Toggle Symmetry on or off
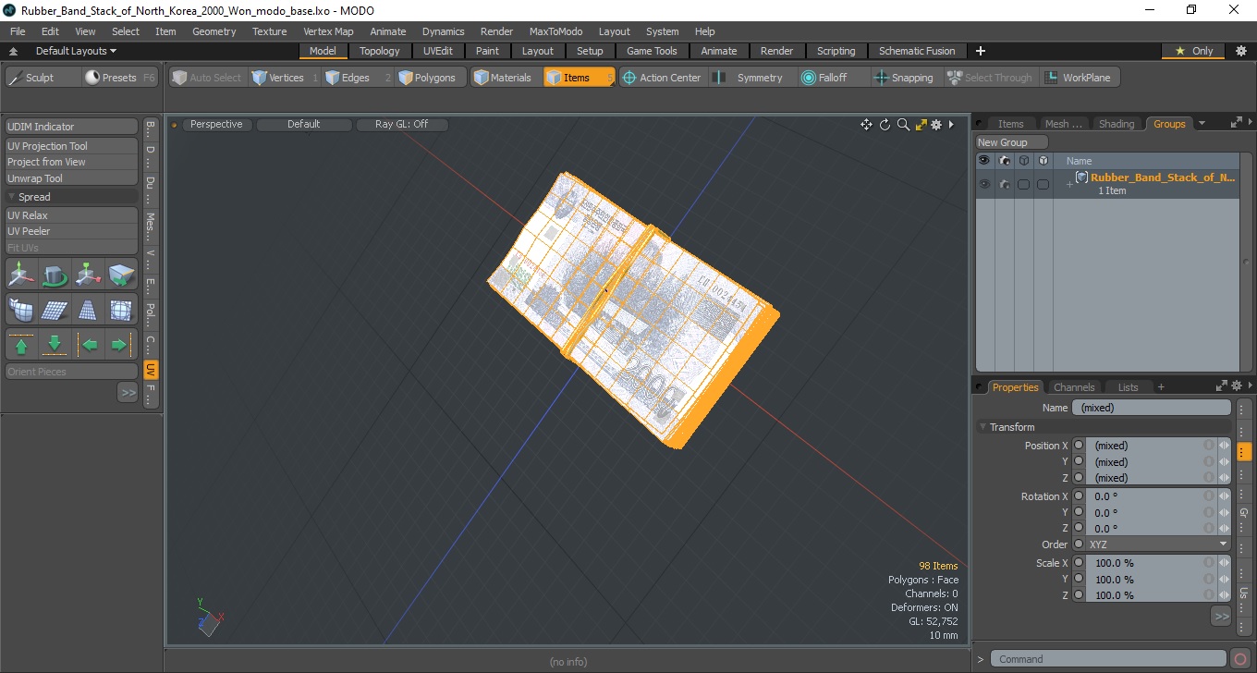The height and width of the screenshot is (673, 1257). [x=751, y=78]
